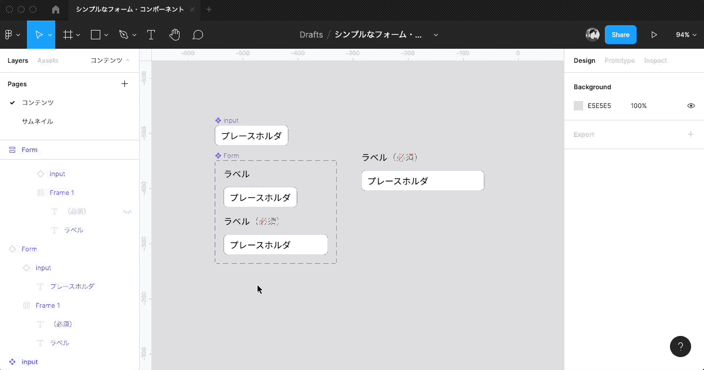
Task: Switch to the Assets tab
Action: tap(48, 60)
